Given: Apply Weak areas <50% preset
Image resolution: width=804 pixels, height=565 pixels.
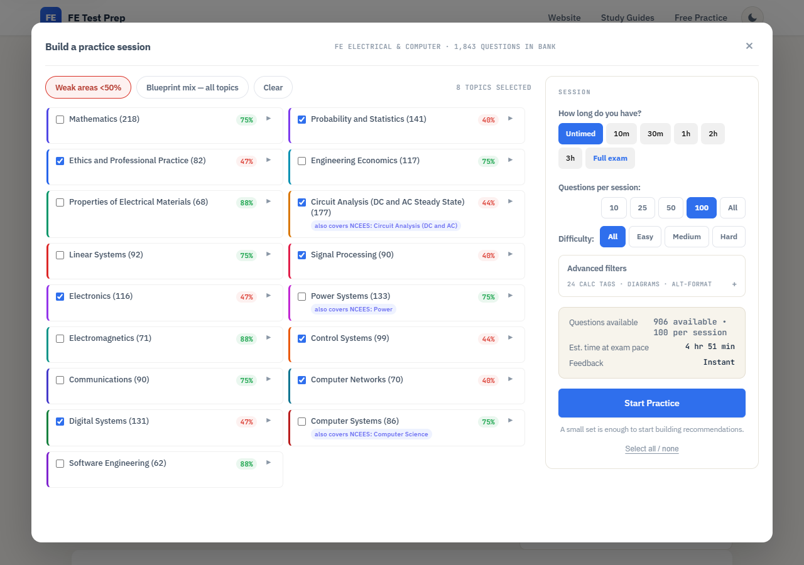Looking at the screenshot, I should pyautogui.click(x=88, y=87).
